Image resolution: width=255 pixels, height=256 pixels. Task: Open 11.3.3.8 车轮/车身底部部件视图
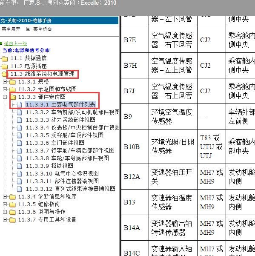(x=67, y=158)
